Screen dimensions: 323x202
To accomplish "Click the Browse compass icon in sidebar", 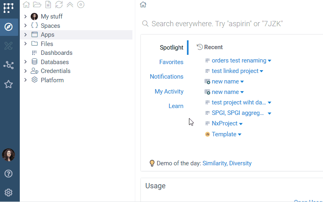I will pos(8,27).
